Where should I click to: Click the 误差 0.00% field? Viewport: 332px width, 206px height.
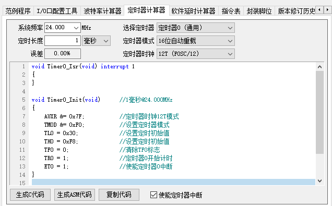point(63,54)
